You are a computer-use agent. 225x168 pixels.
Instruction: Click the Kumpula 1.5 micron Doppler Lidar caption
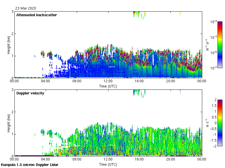(x=29, y=165)
